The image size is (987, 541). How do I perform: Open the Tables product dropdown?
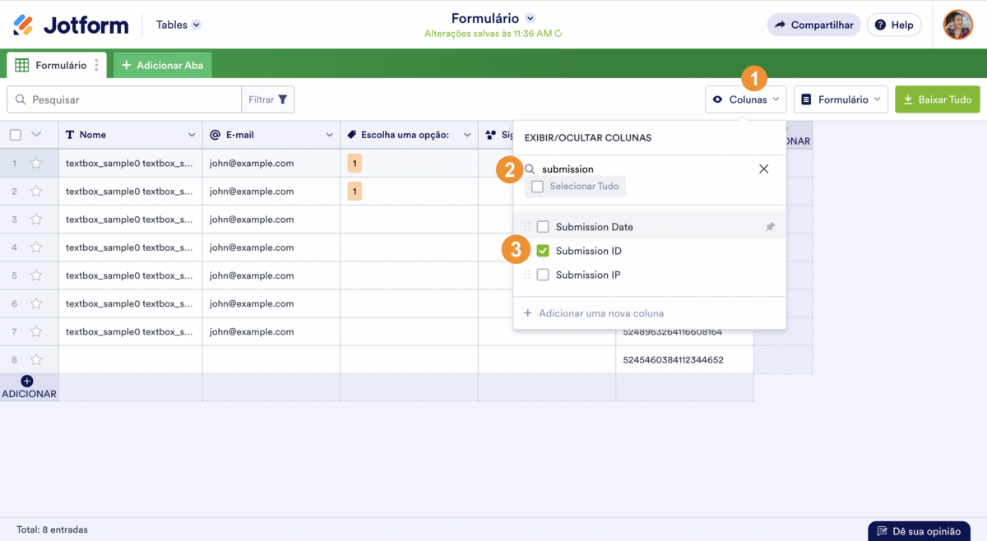pos(178,25)
